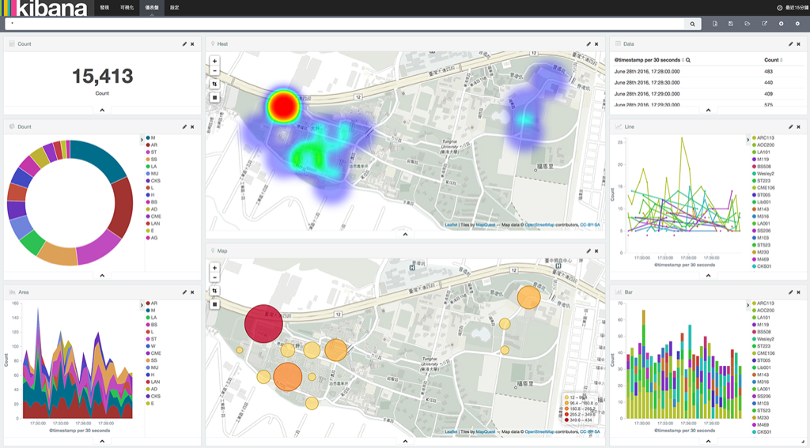The height and width of the screenshot is (448, 810).
Task: Zoom out on the bottom Map panel
Action: (214, 277)
